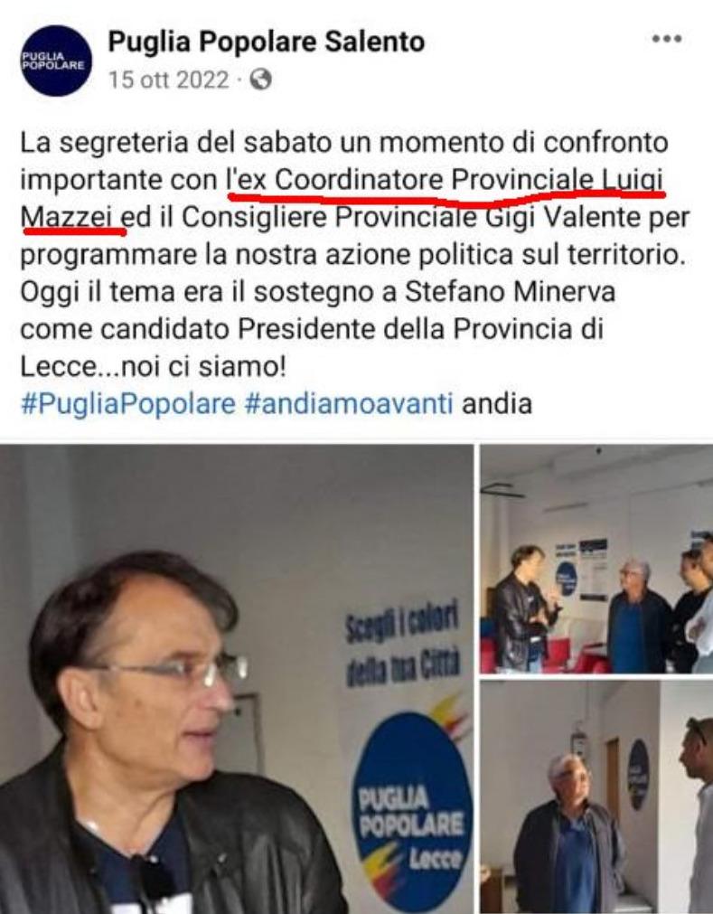Click the Lecce...noi ci siamo! sentence
713x914 pixels.
(x=154, y=367)
